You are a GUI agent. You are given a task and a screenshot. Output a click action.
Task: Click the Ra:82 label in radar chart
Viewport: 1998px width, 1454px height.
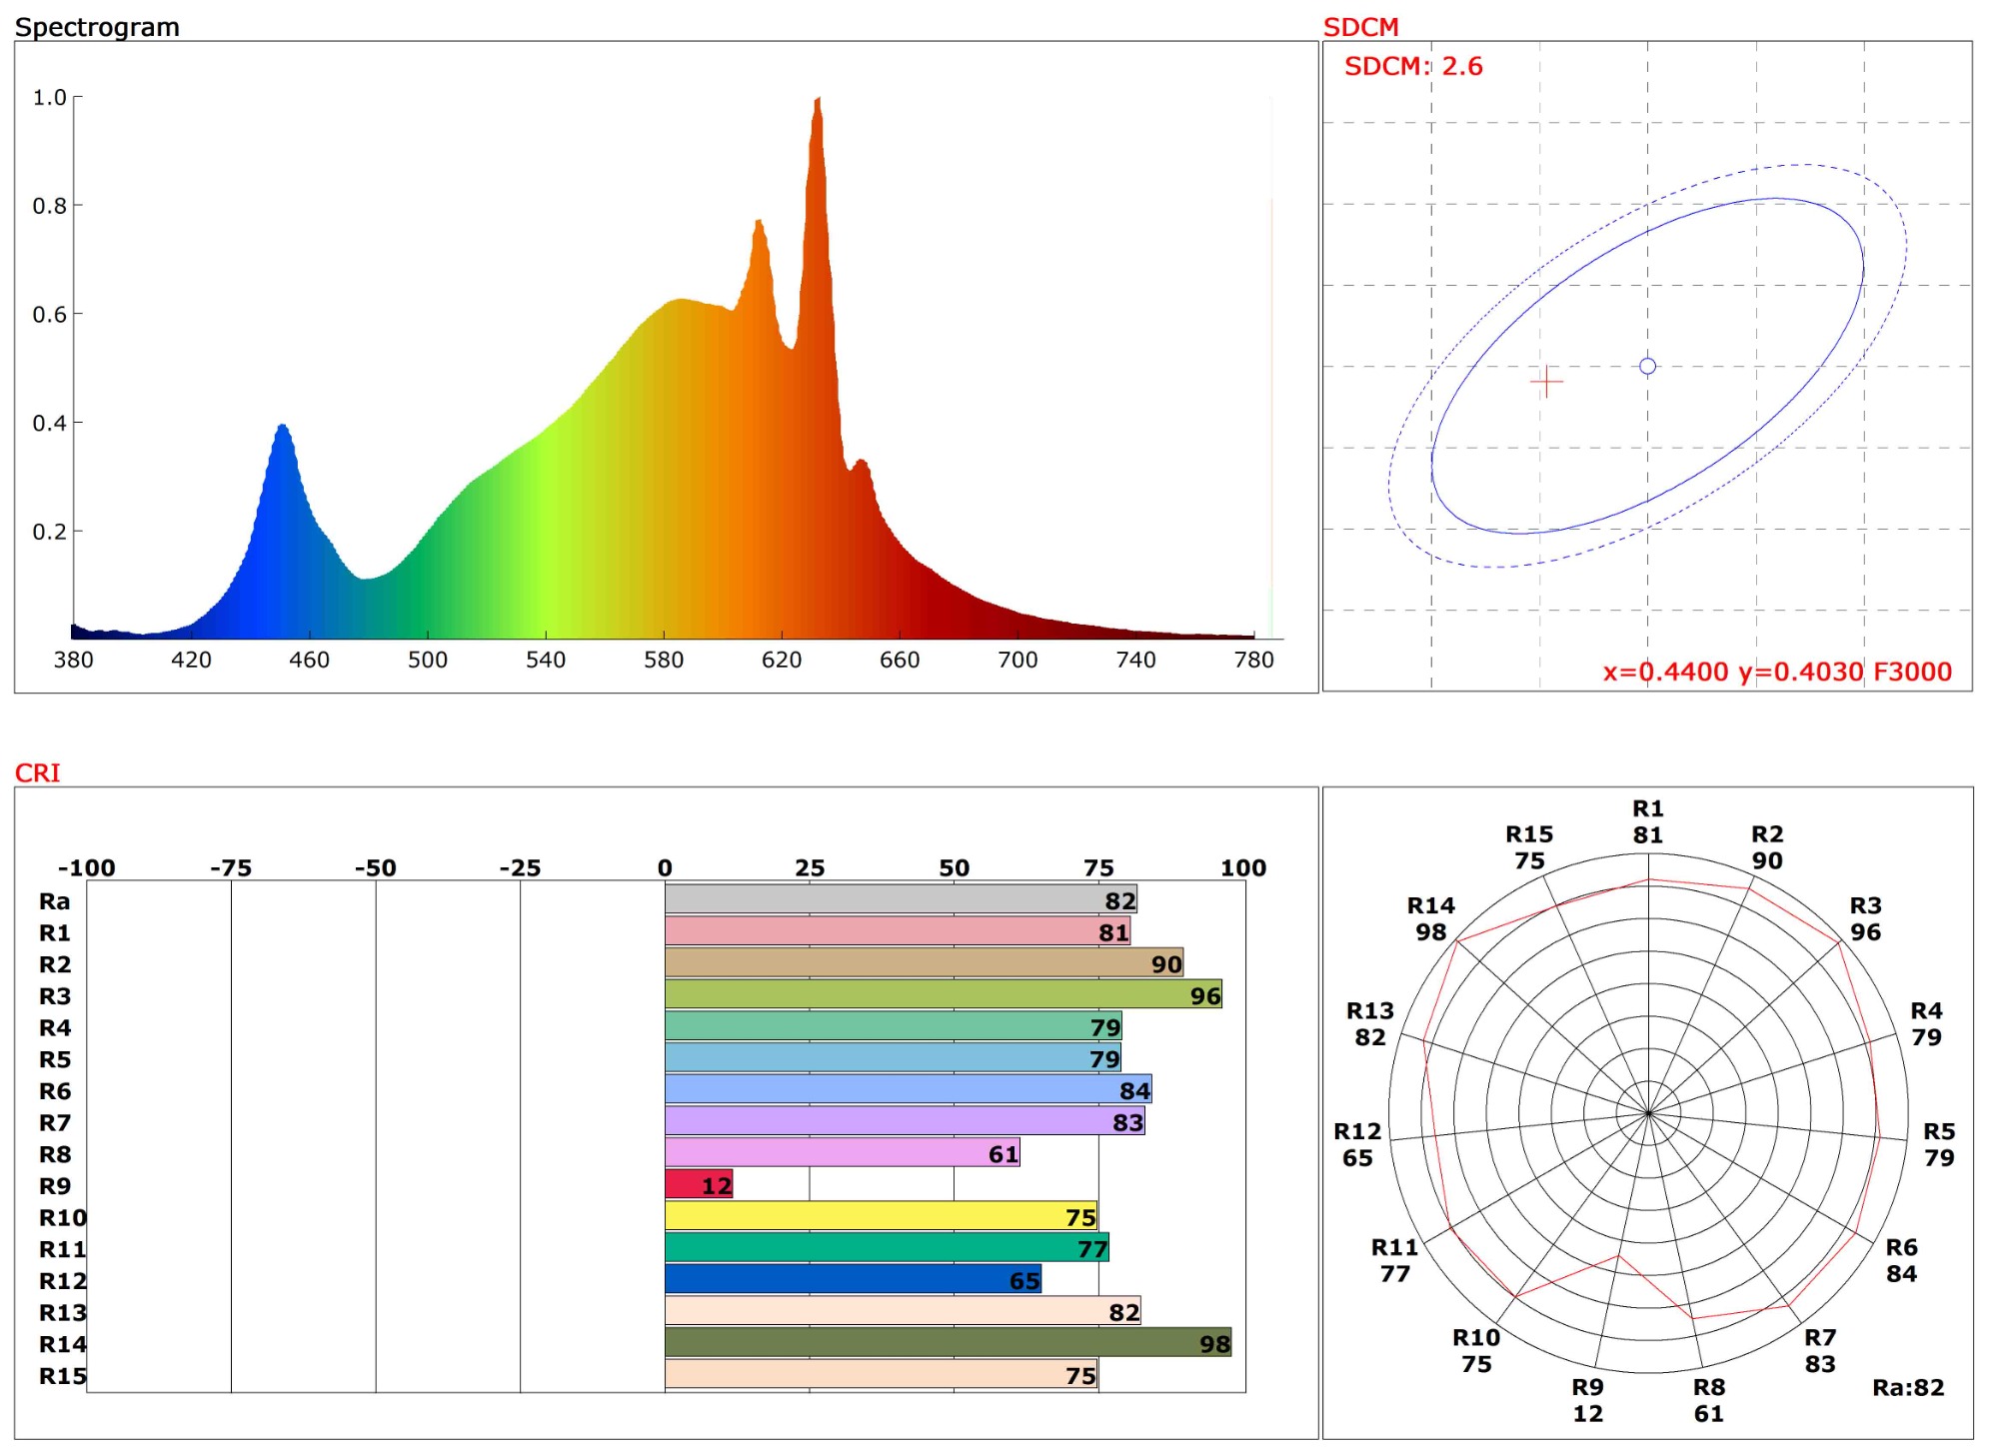(x=1907, y=1387)
